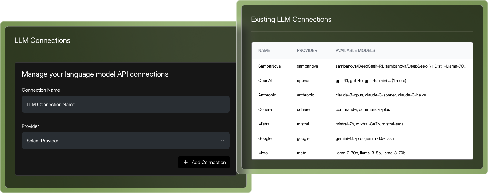
Task: Select the Anthropic connection name cell
Action: [x=267, y=95]
